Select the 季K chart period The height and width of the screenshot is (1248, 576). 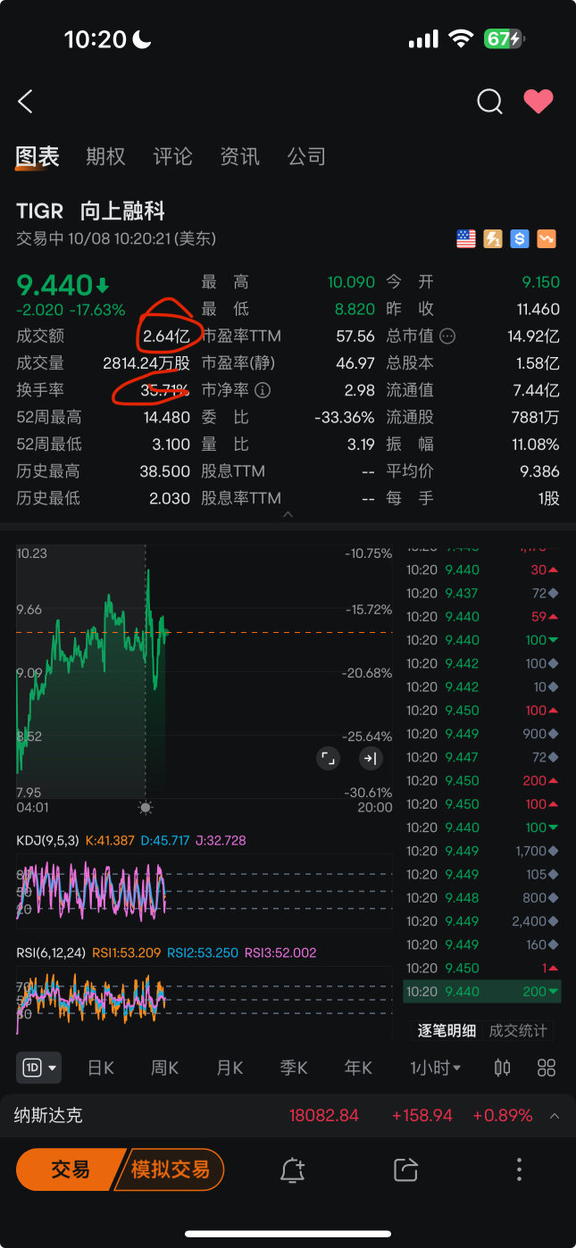pyautogui.click(x=294, y=1068)
